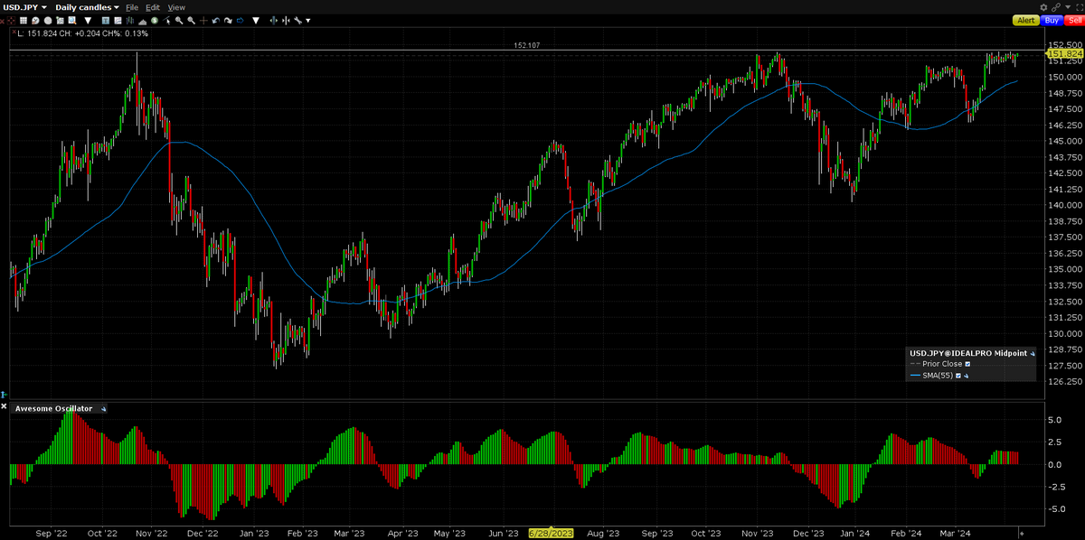Click the blue Buy button
The image size is (1085, 540).
[1052, 20]
